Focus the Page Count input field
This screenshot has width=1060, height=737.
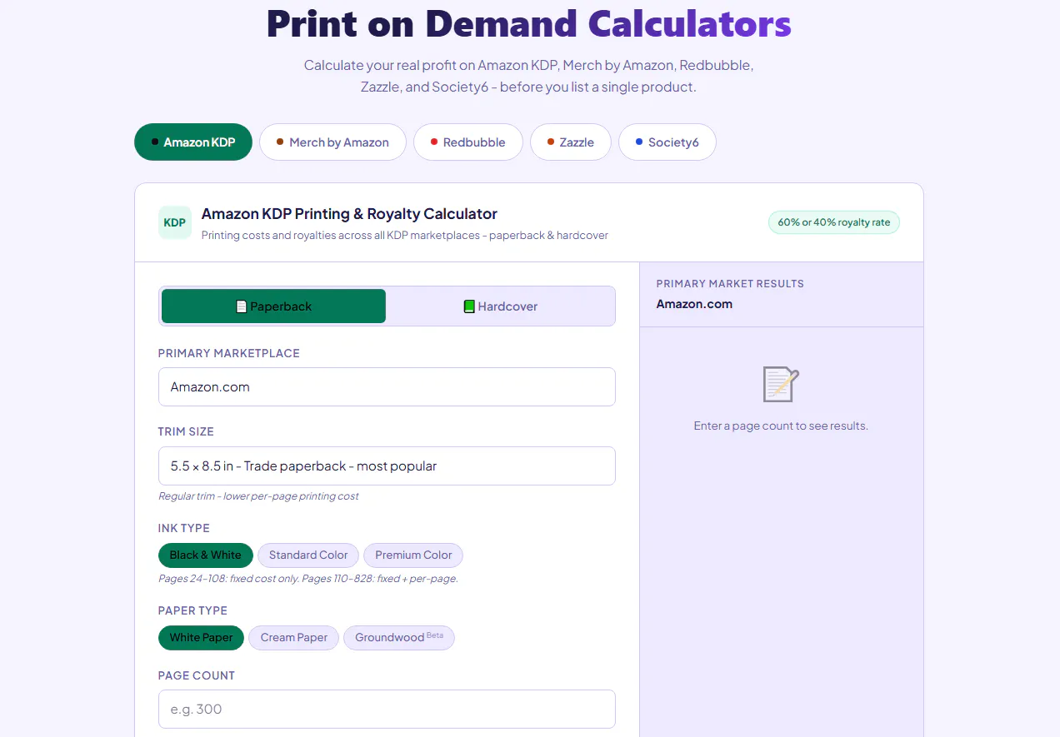pos(387,710)
